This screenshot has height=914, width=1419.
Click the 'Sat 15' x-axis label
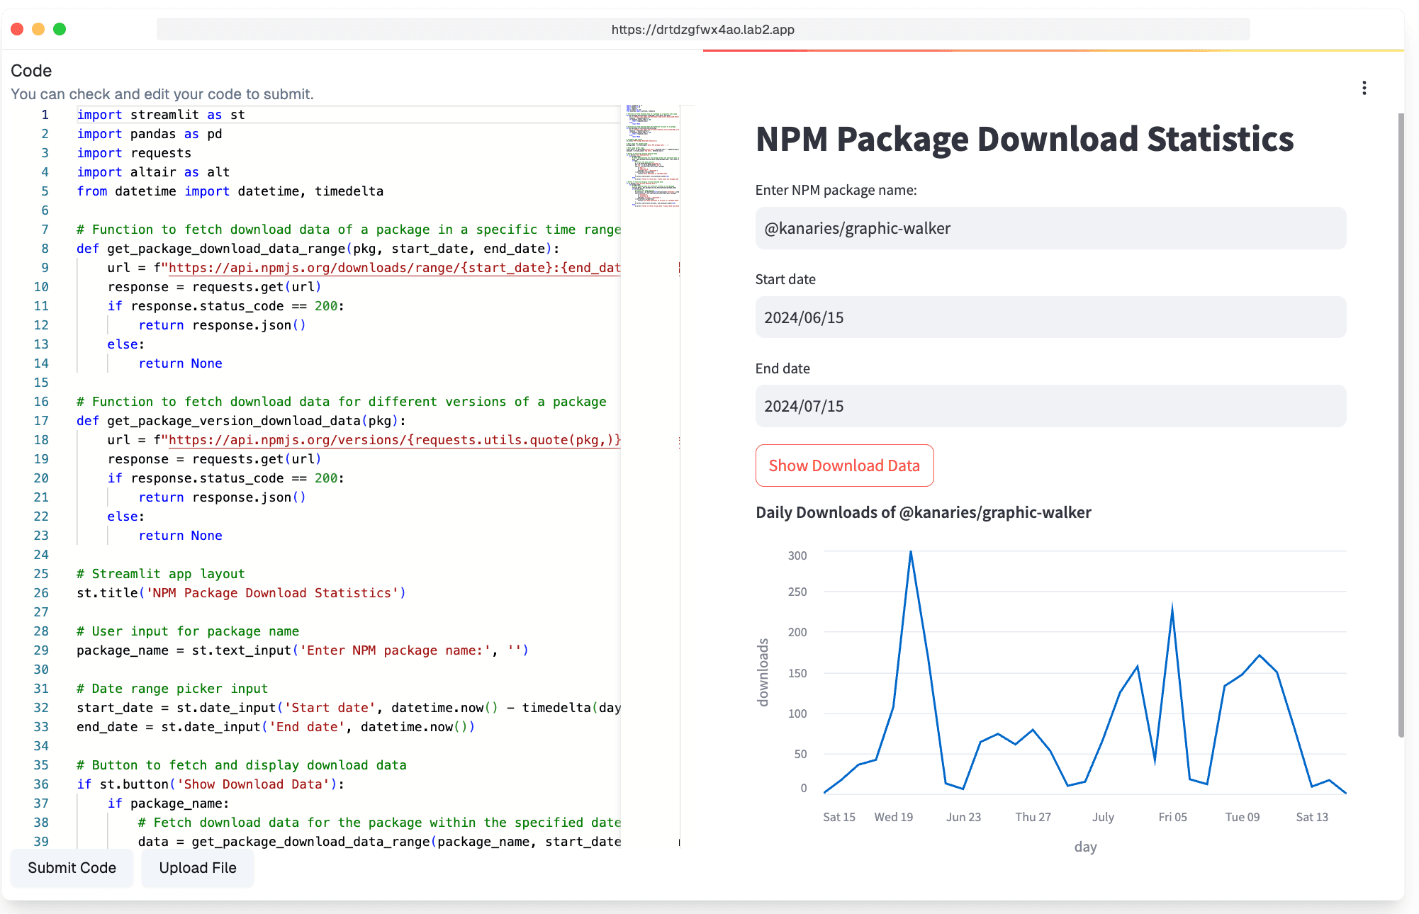(x=839, y=817)
